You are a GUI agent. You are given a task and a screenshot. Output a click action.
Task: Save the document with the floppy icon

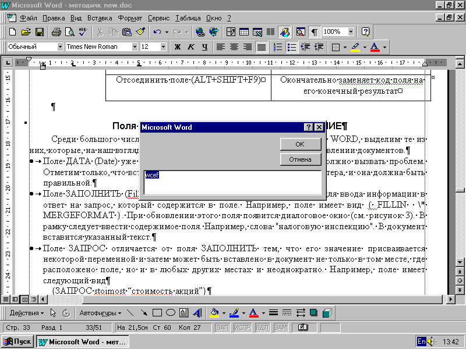40,32
